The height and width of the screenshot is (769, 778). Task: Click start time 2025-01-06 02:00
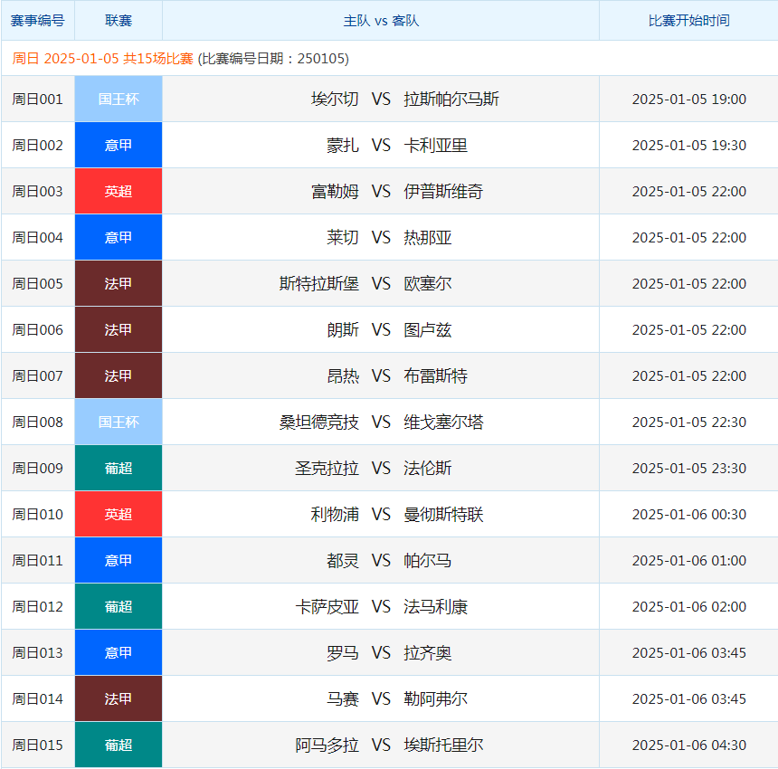point(689,607)
